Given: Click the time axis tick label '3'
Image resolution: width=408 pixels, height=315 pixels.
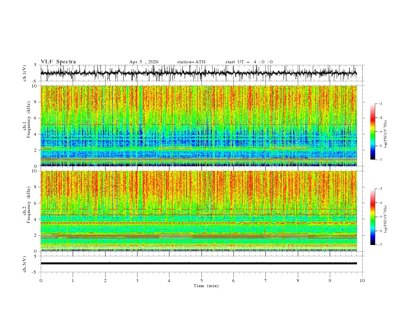Looking at the screenshot, I should click(137, 281).
